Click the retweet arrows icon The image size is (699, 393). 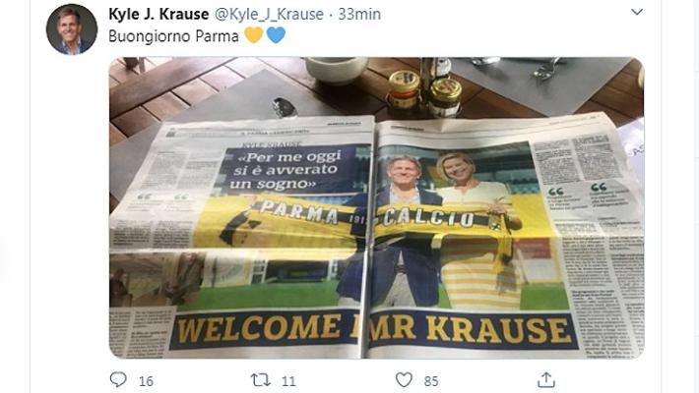pyautogui.click(x=260, y=379)
